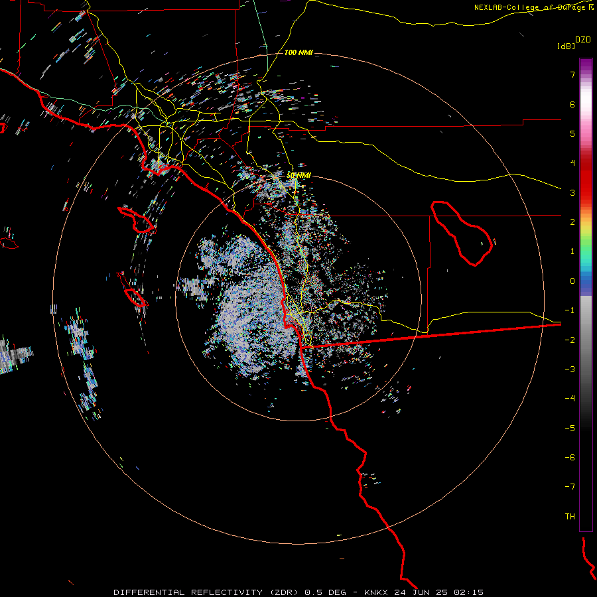Click the color scale value -7
The image size is (597, 597).
[570, 487]
